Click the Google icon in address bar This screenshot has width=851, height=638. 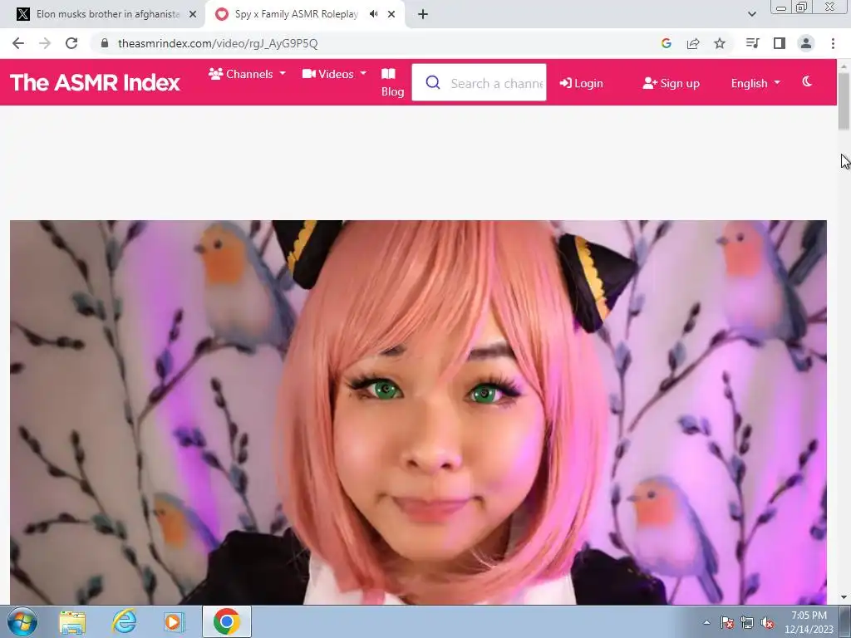pyautogui.click(x=667, y=43)
